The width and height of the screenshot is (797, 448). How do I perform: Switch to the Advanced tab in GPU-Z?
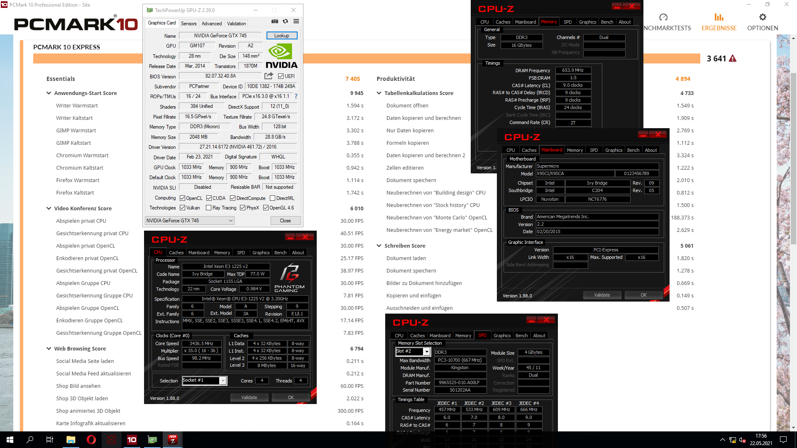coord(212,24)
